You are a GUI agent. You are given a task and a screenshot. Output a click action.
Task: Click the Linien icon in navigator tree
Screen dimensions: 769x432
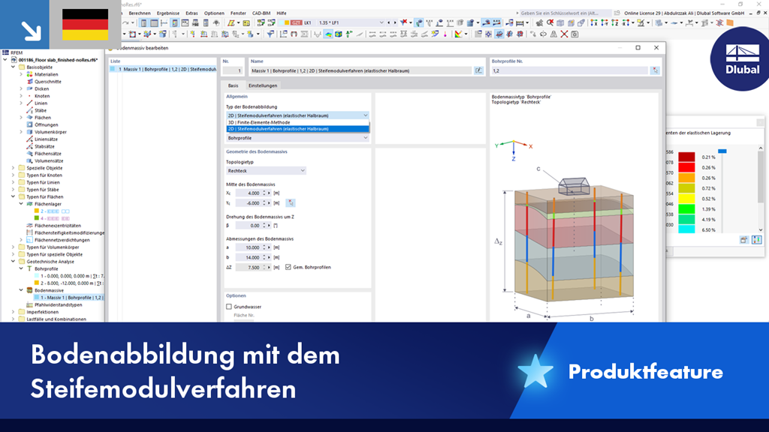(29, 103)
